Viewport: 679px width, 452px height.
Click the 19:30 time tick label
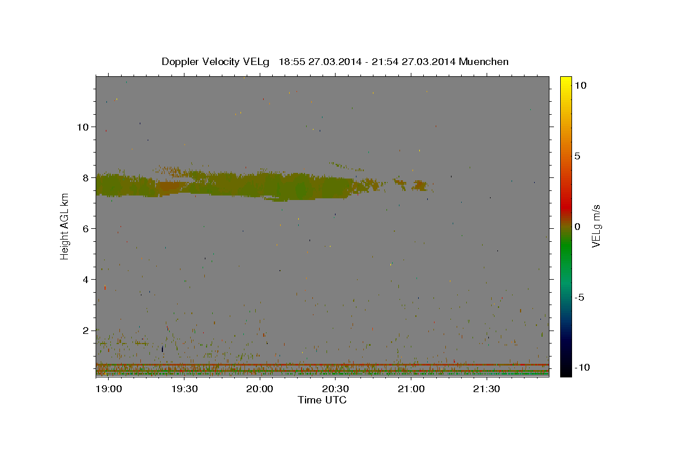coord(184,389)
